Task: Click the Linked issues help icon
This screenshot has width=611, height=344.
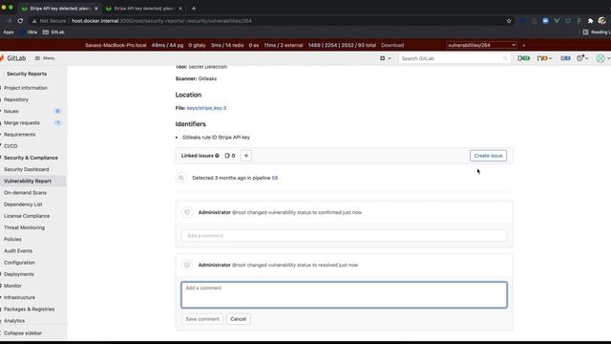Action: pos(217,156)
